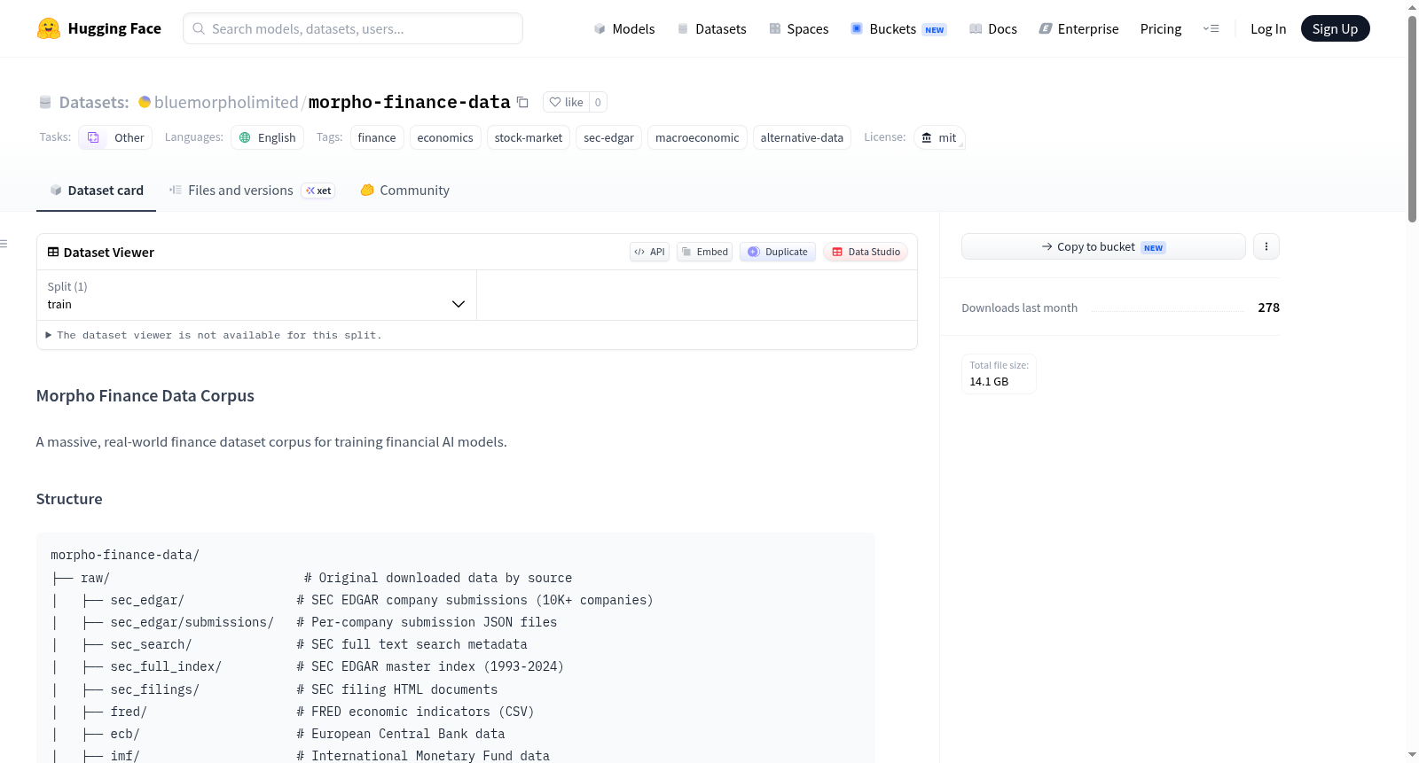Click the page vertical scrollbar

tap(1412, 119)
